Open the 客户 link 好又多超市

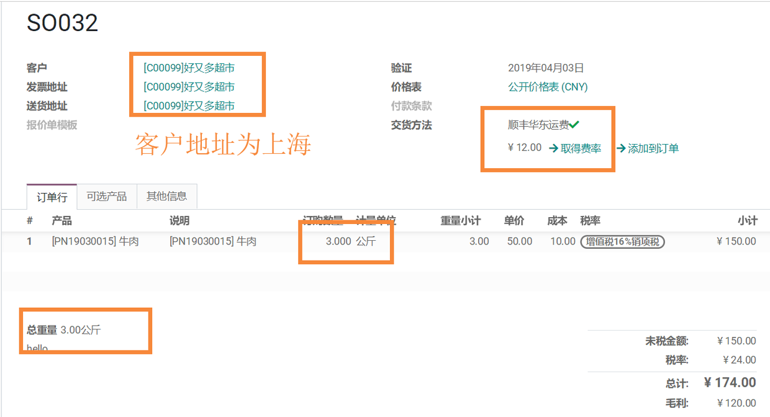point(189,68)
